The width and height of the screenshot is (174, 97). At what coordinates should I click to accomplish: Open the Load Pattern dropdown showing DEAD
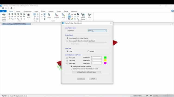click(x=97, y=31)
